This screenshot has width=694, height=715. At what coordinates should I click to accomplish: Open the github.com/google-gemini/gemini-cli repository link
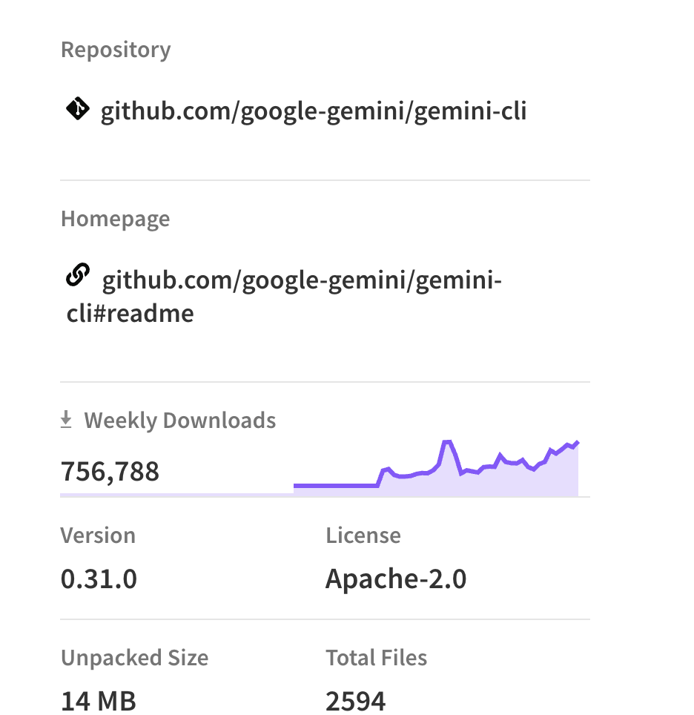click(x=313, y=112)
